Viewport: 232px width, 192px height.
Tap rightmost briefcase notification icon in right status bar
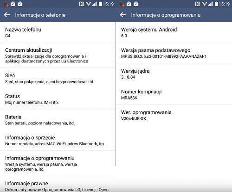coord(136,4)
